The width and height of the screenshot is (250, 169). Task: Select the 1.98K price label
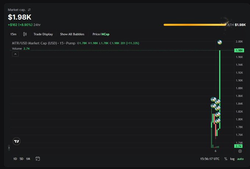(239, 51)
